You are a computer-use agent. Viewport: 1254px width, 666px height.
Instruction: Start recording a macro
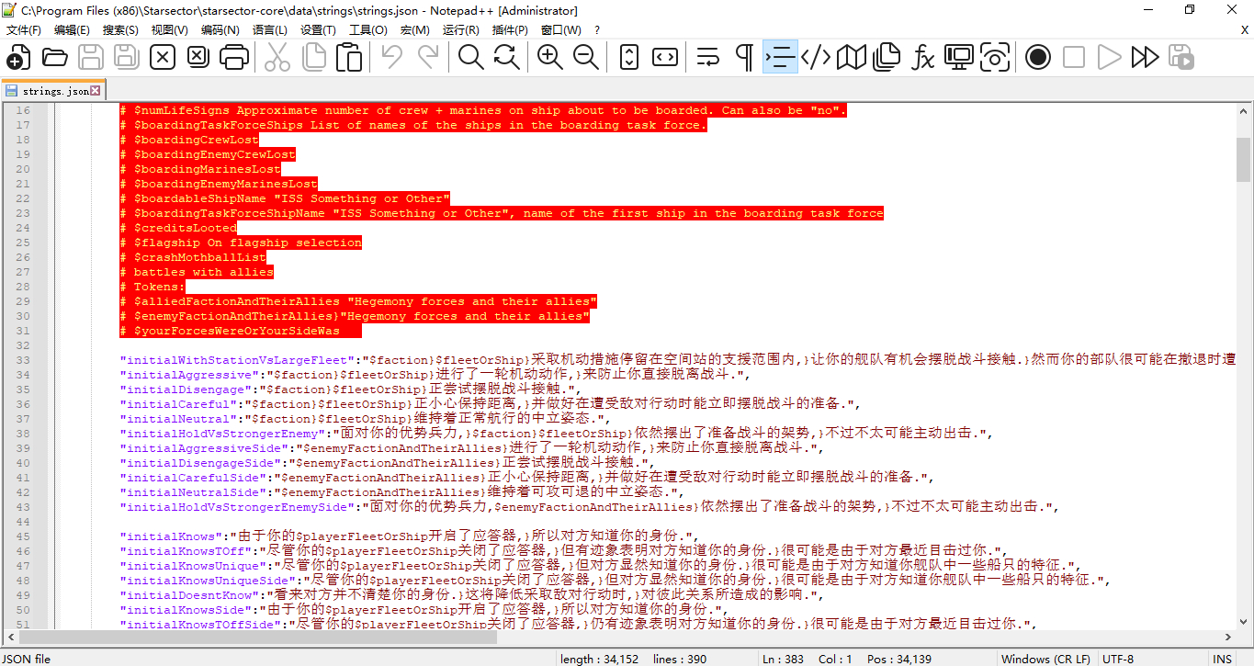1038,56
